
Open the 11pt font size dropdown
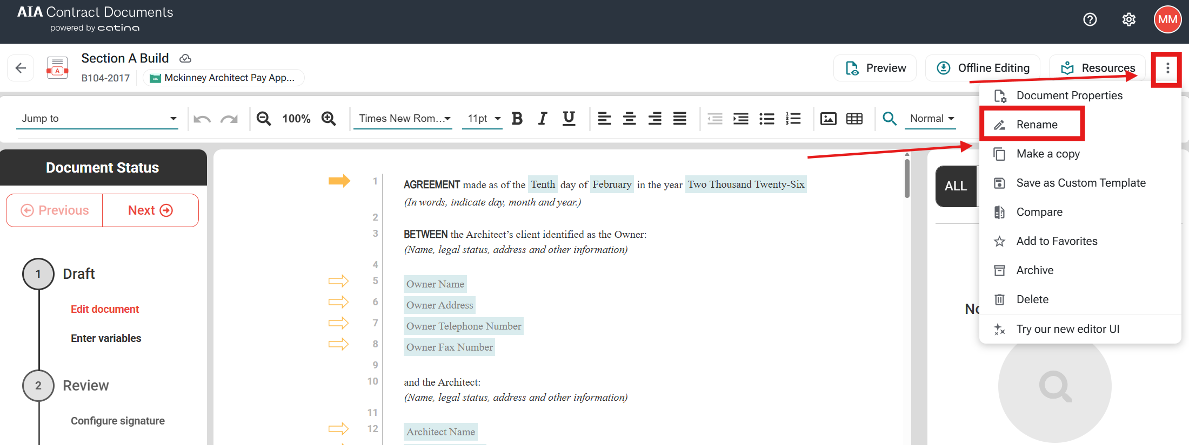pos(483,119)
